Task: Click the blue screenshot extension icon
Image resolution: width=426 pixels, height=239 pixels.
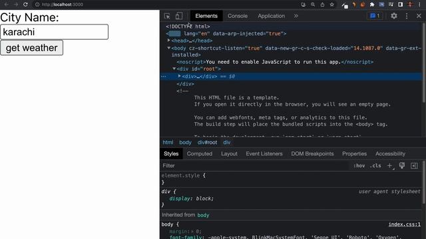Action: (381, 5)
